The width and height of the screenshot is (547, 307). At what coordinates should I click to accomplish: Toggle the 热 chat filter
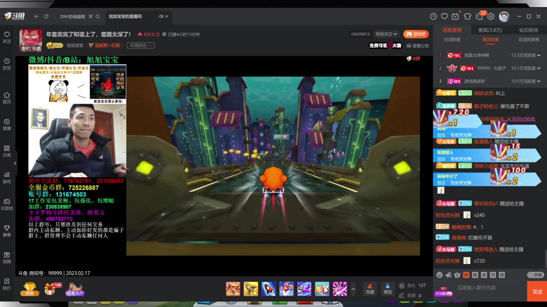(x=493, y=275)
